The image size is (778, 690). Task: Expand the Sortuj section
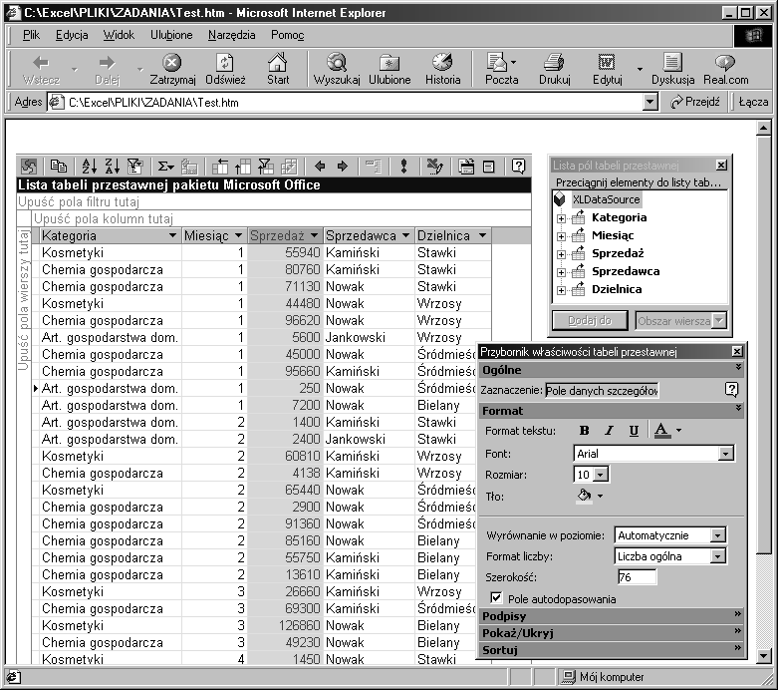(612, 650)
